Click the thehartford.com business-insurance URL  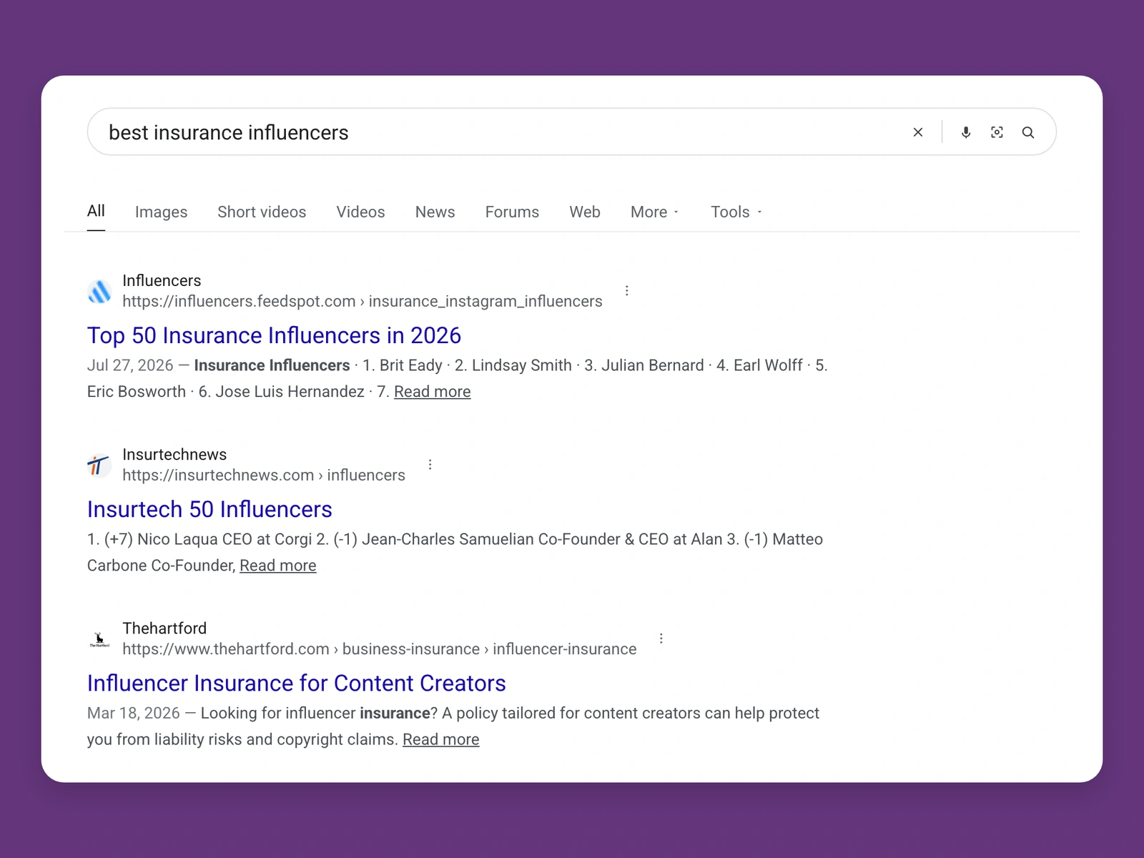click(x=379, y=649)
